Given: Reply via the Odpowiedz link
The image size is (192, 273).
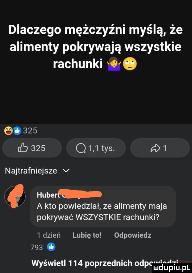Looking at the screenshot, I should (x=133, y=235).
